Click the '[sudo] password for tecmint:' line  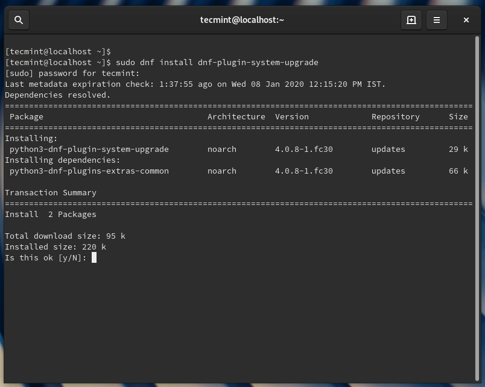pyautogui.click(x=72, y=74)
